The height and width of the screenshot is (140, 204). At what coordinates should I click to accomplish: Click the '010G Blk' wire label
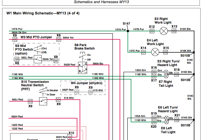[x=187, y=118]
